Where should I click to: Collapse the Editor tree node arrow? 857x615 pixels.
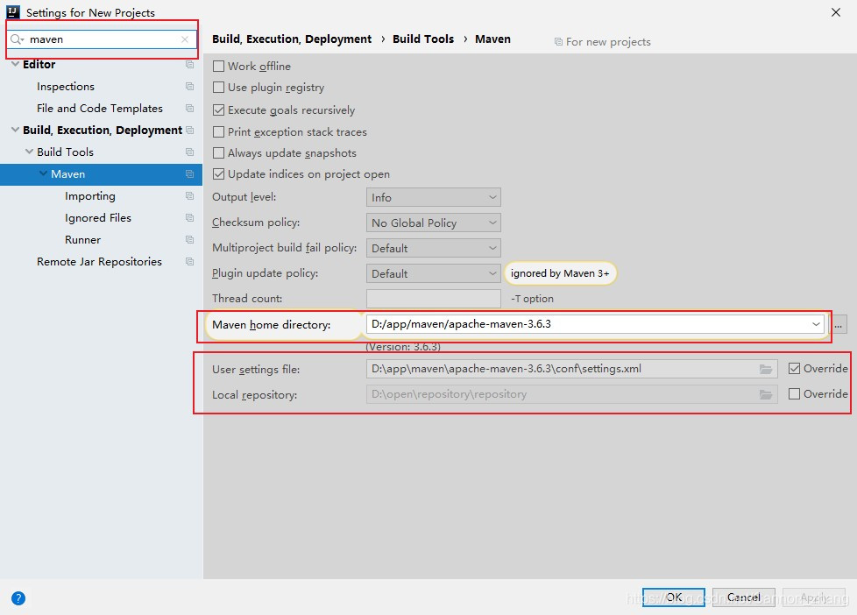point(15,64)
